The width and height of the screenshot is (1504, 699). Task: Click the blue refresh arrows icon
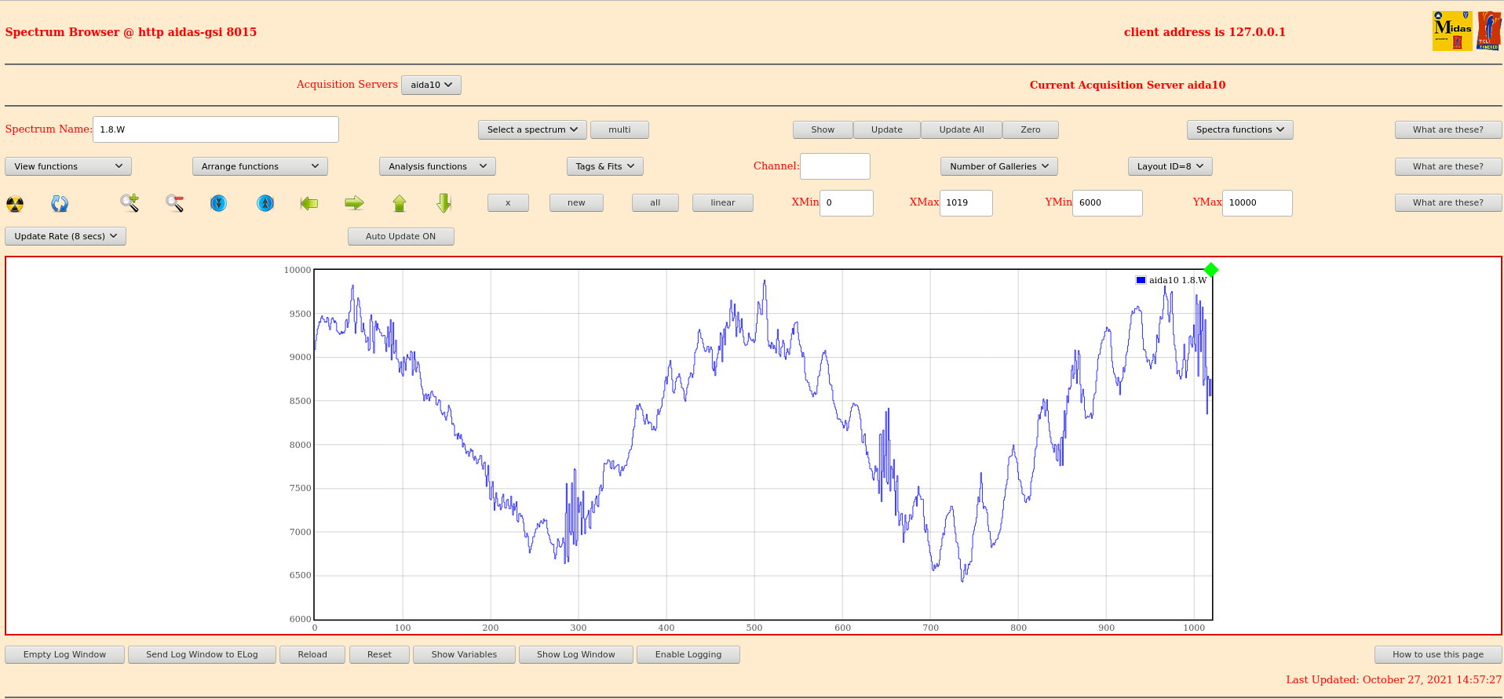[x=60, y=204]
